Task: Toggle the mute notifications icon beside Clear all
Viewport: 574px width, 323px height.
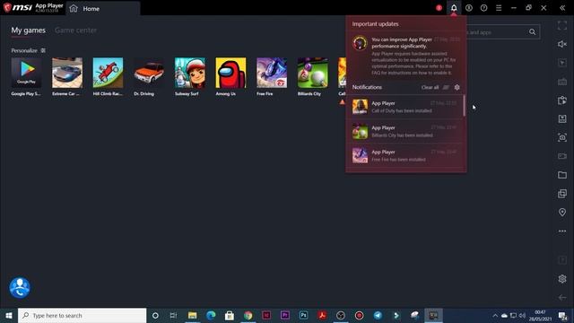Action: click(x=446, y=87)
